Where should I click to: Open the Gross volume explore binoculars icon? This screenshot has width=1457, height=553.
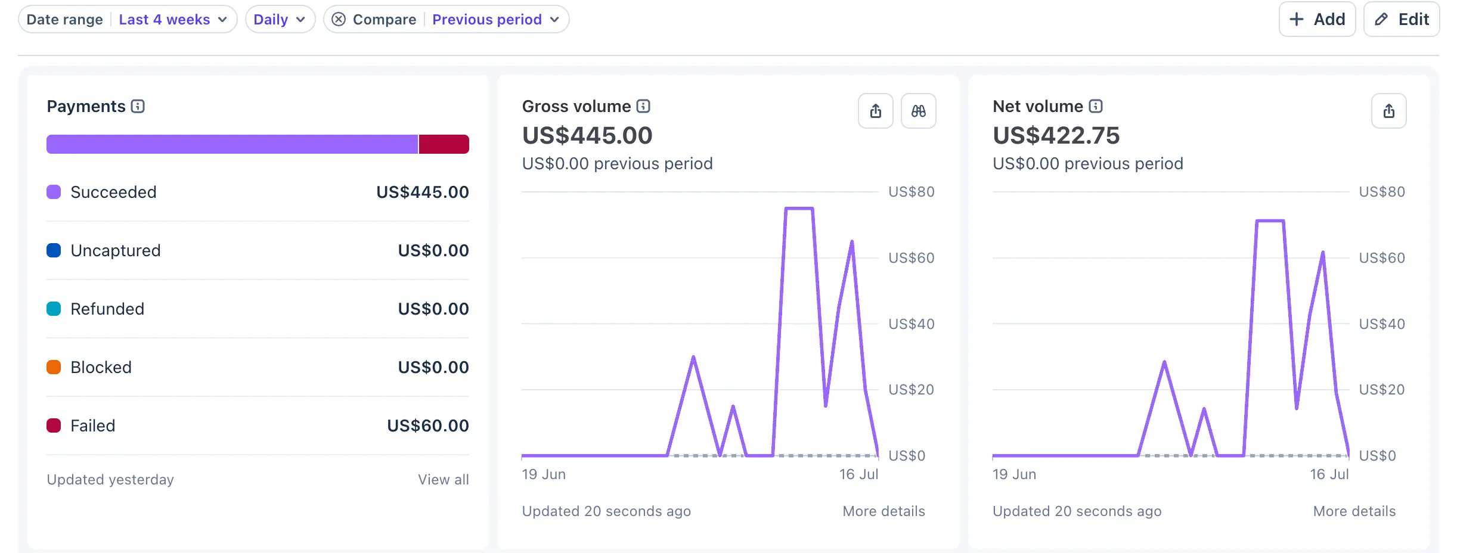pos(919,111)
